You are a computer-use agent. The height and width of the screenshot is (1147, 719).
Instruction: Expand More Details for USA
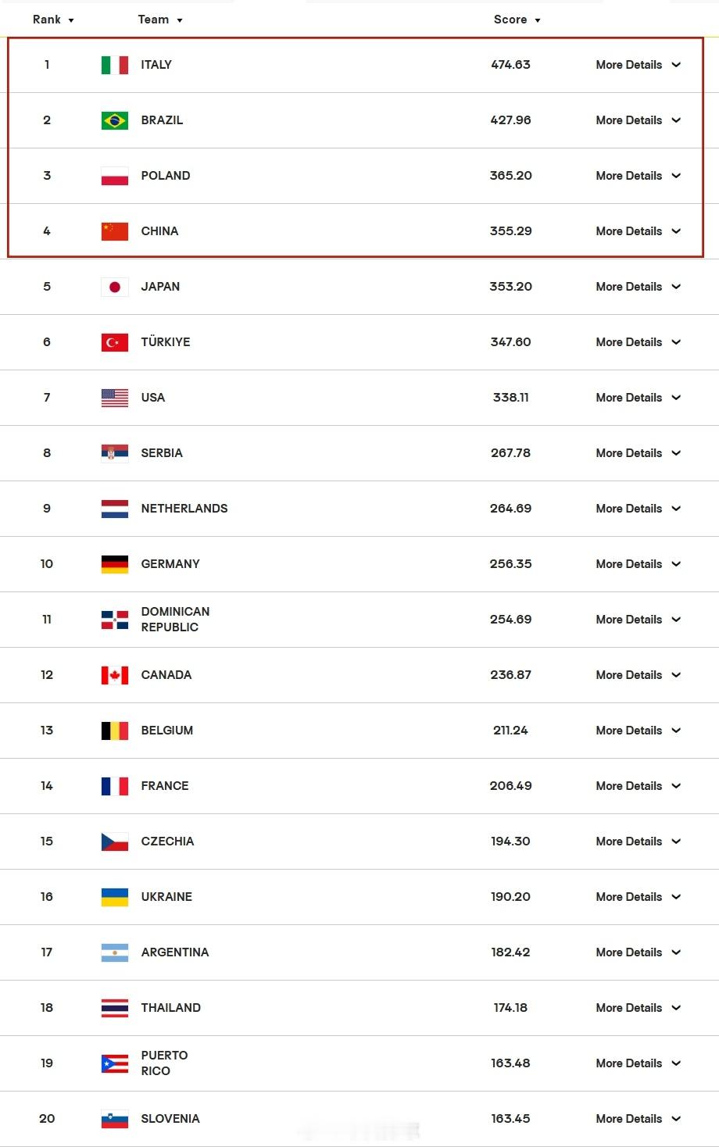pyautogui.click(x=639, y=398)
